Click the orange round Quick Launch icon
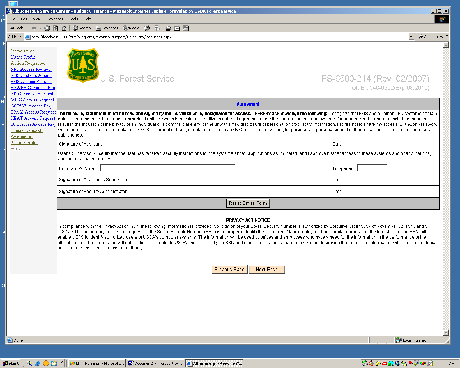The width and height of the screenshot is (460, 368). pyautogui.click(x=46, y=363)
